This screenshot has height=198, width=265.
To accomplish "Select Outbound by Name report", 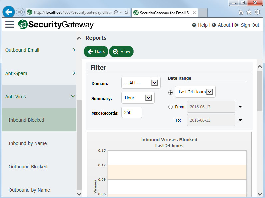I will click(39, 190).
